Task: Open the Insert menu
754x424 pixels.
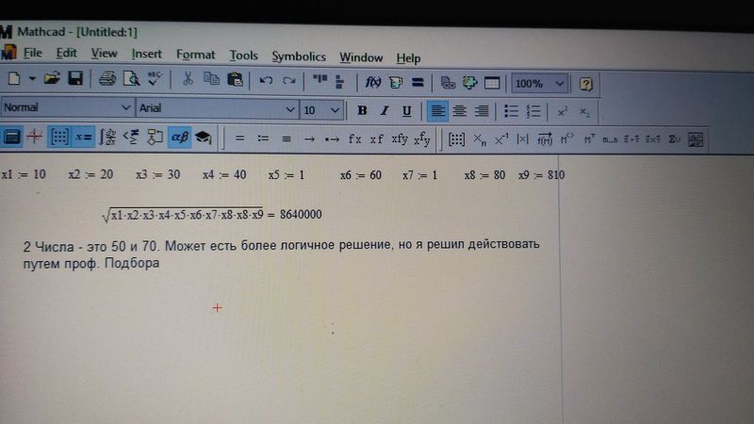Action: [x=147, y=55]
